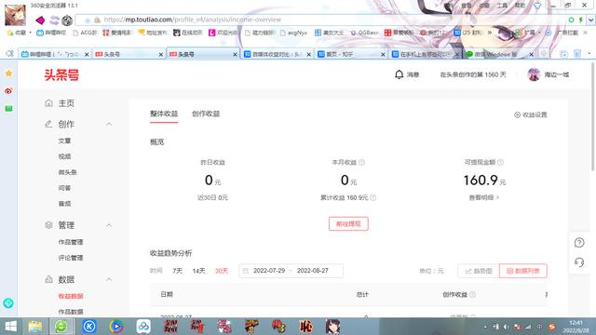This screenshot has width=596, height=335.
Task: Select the 30天 time range
Action: coord(222,271)
